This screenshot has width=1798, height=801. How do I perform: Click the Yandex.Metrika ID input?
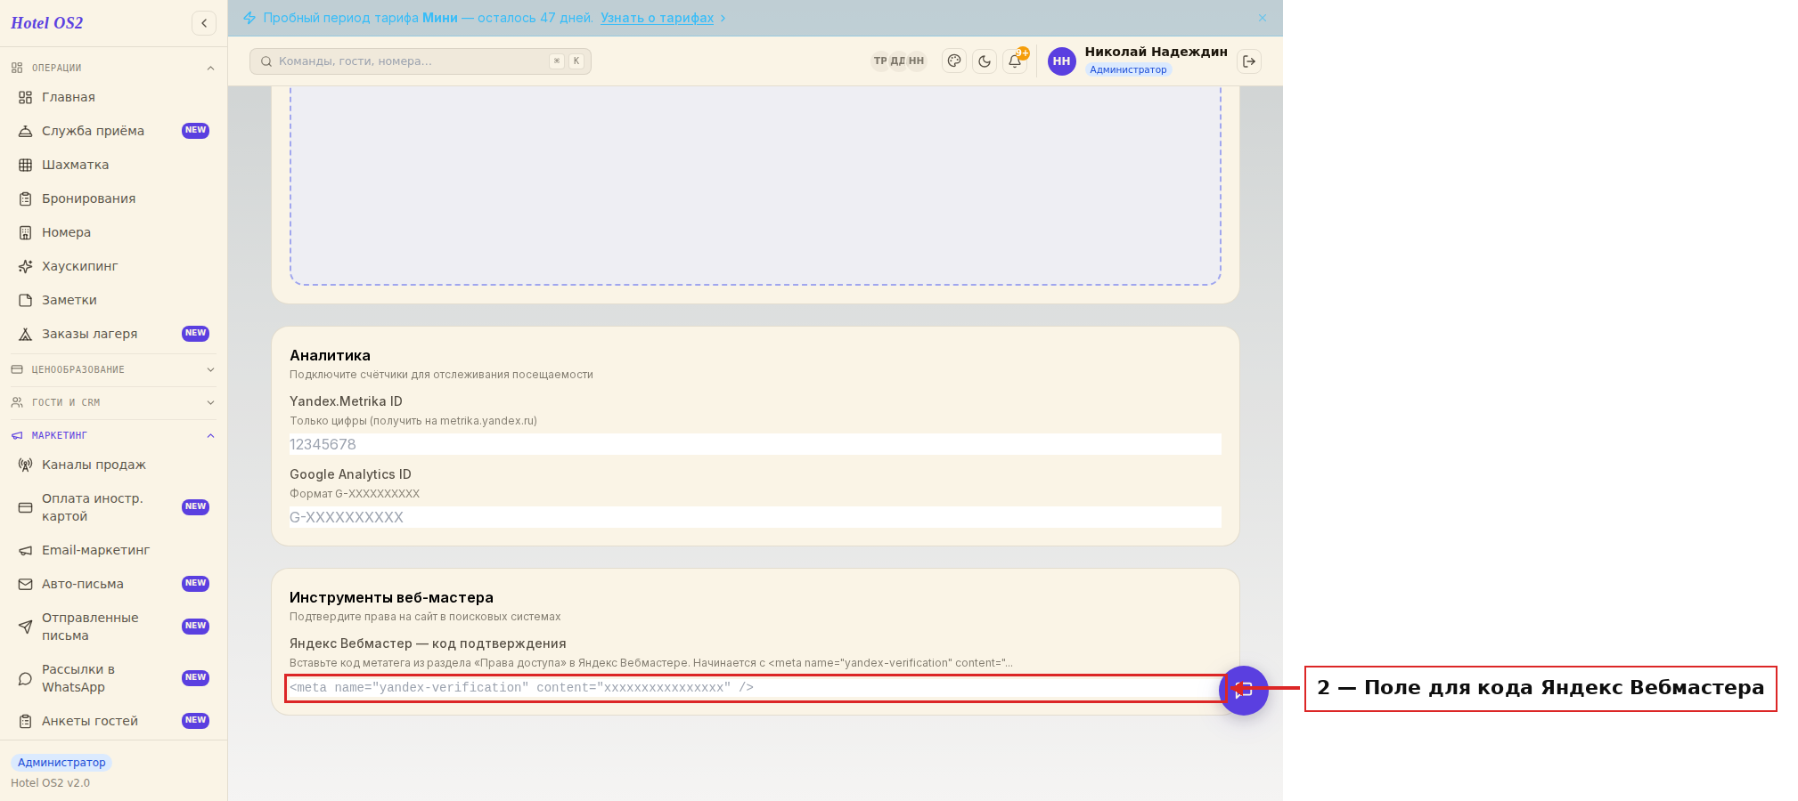755,444
